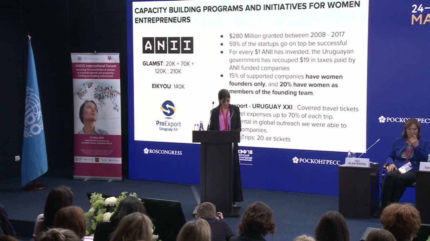Click the UN emblem on the blue flag

(33, 112)
